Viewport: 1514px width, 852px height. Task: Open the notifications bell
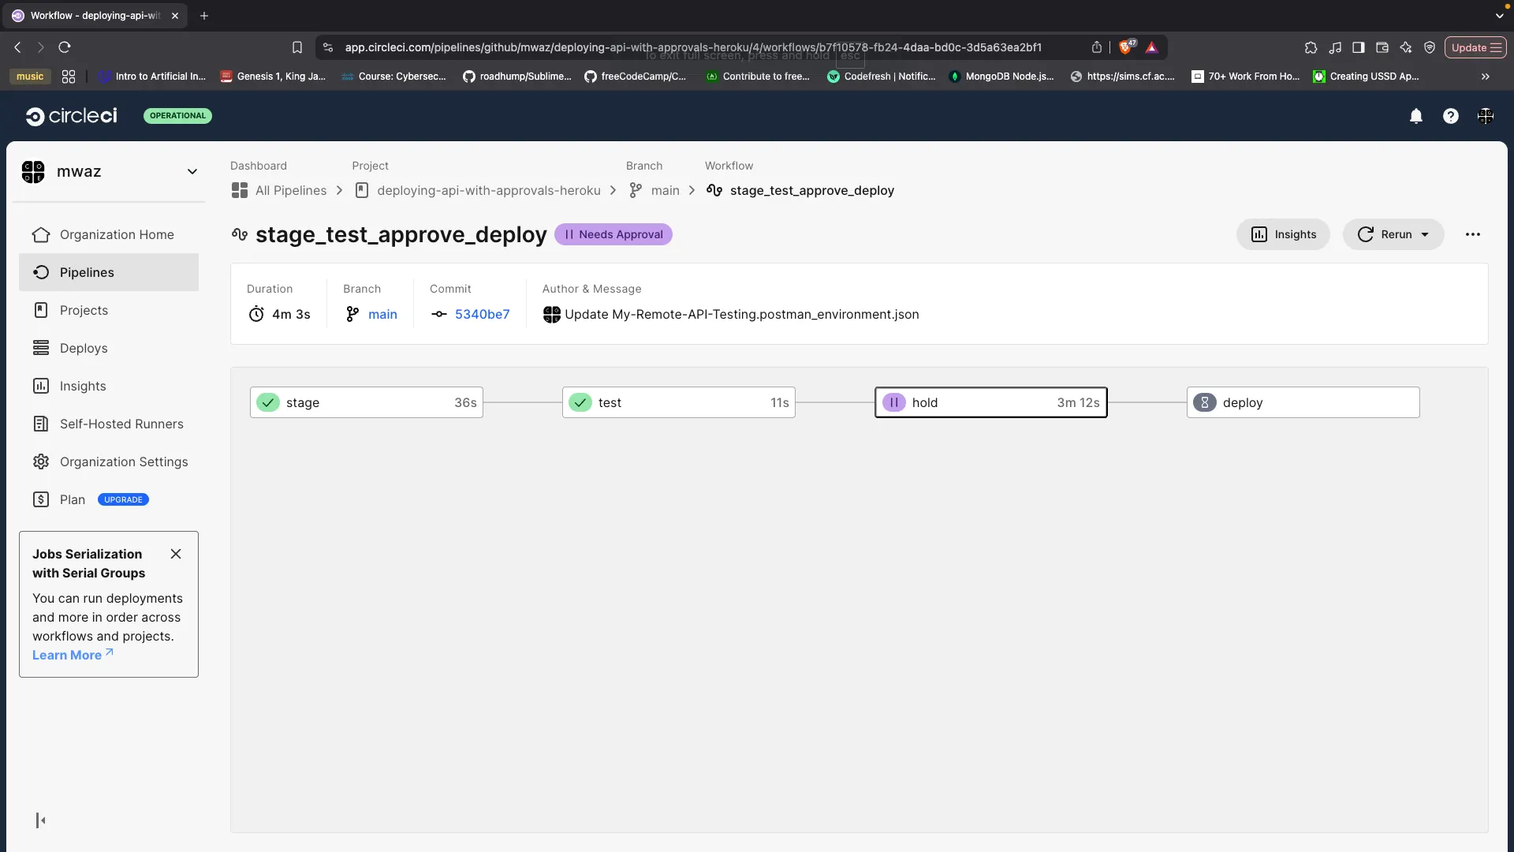coord(1415,116)
